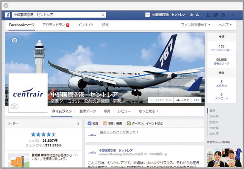Viewport: 244px width, 169px height.
Task: Click the cover photo camera icon
Action: (x=14, y=40)
